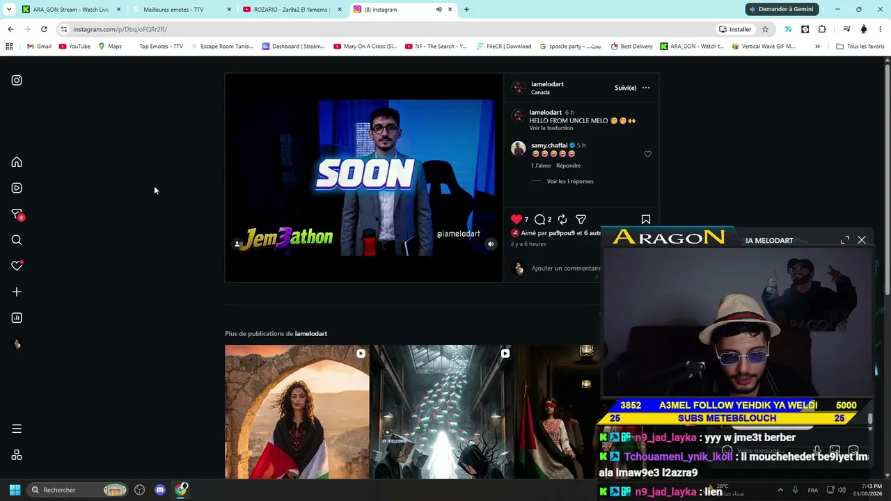The image size is (891, 501).
Task: Mute the Instagram tab audio
Action: click(439, 10)
